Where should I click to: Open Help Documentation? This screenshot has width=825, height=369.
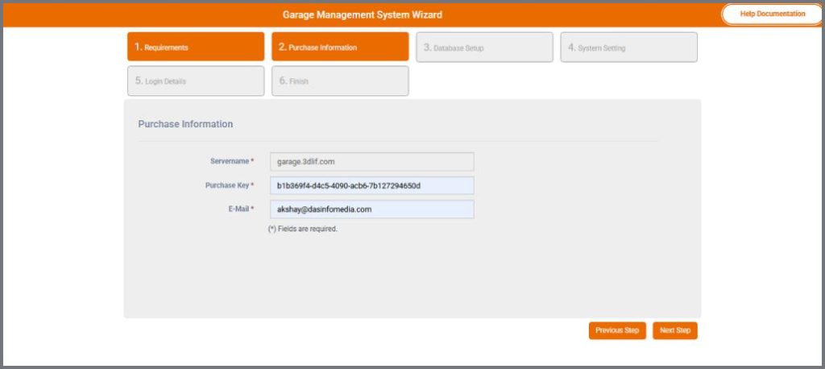point(772,14)
